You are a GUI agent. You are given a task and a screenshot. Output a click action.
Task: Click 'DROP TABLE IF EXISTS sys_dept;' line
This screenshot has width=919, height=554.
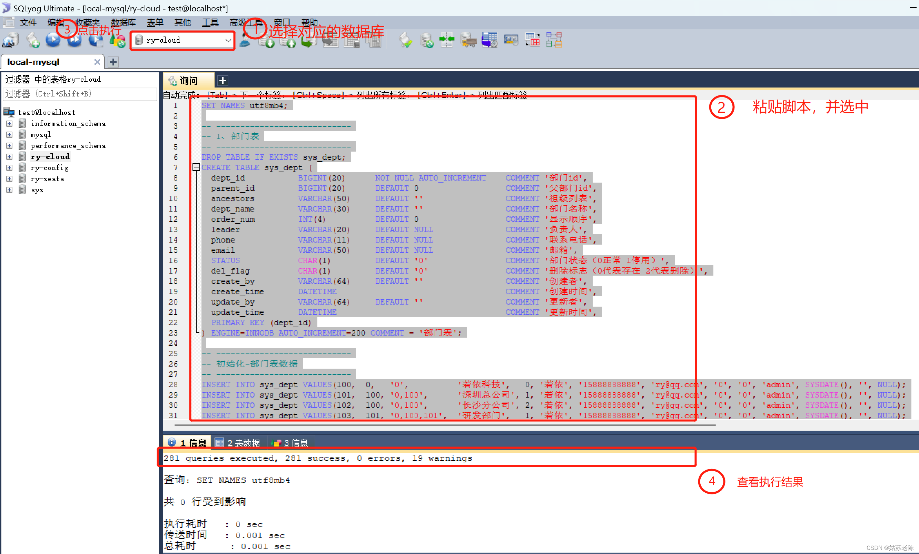(x=274, y=157)
